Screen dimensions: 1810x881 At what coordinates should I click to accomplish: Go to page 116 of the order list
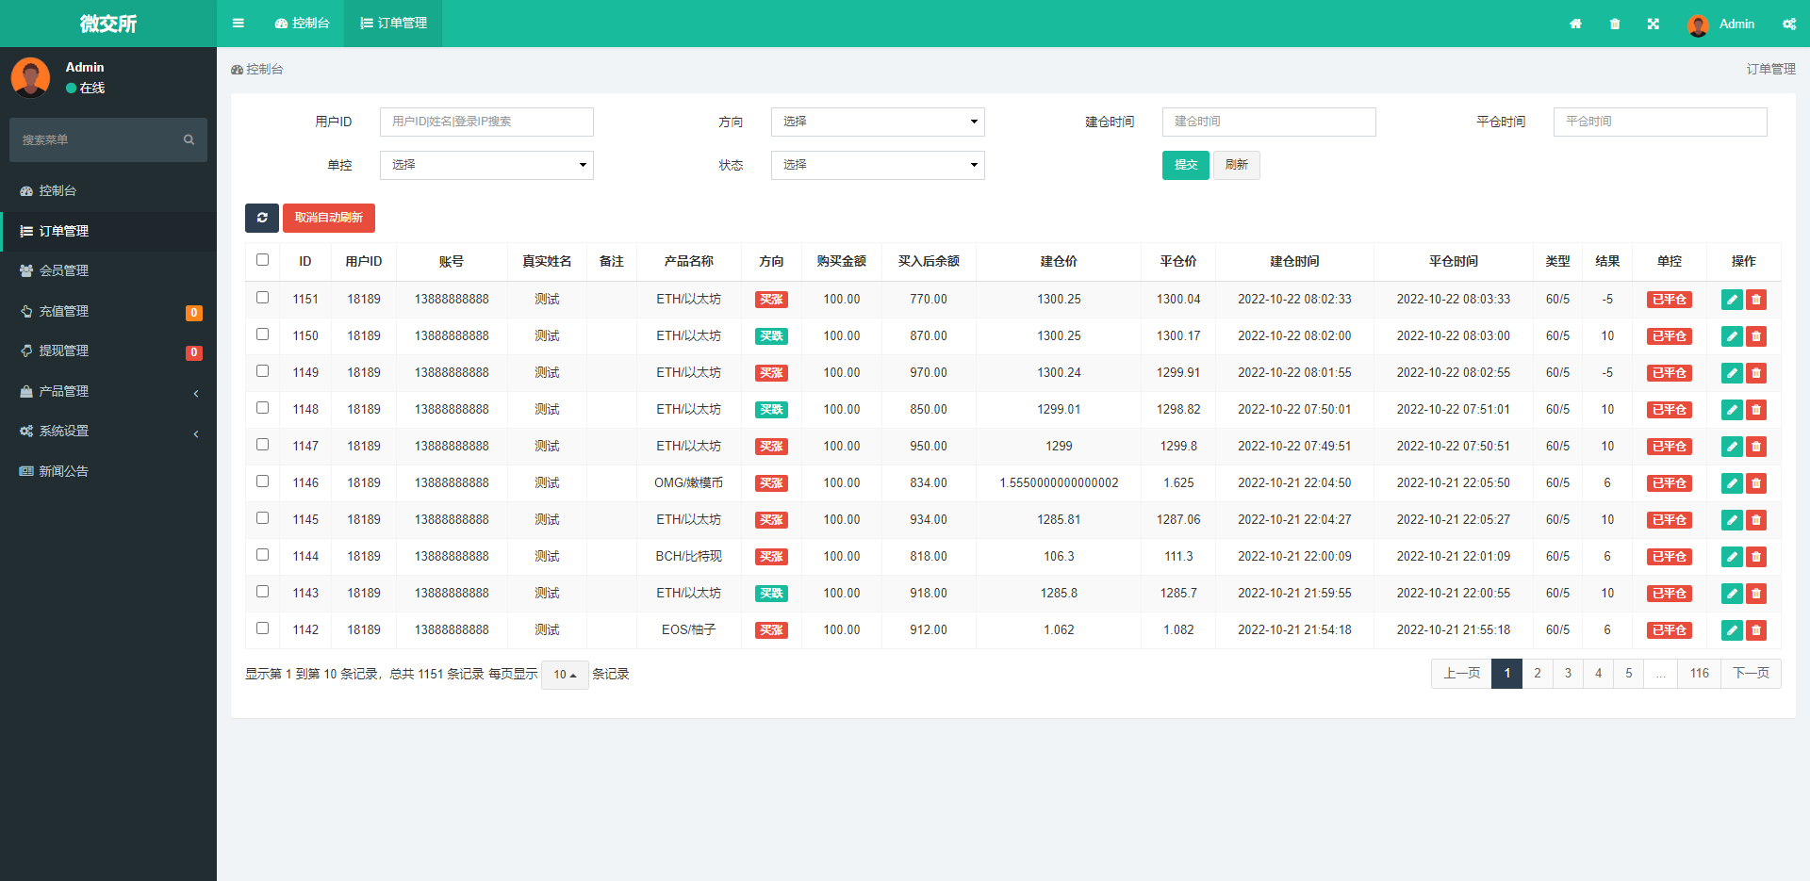pos(1699,673)
